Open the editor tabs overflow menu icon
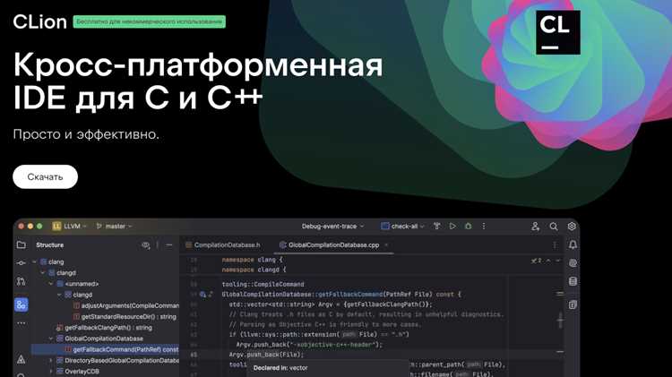The height and width of the screenshot is (377, 672). [x=555, y=245]
